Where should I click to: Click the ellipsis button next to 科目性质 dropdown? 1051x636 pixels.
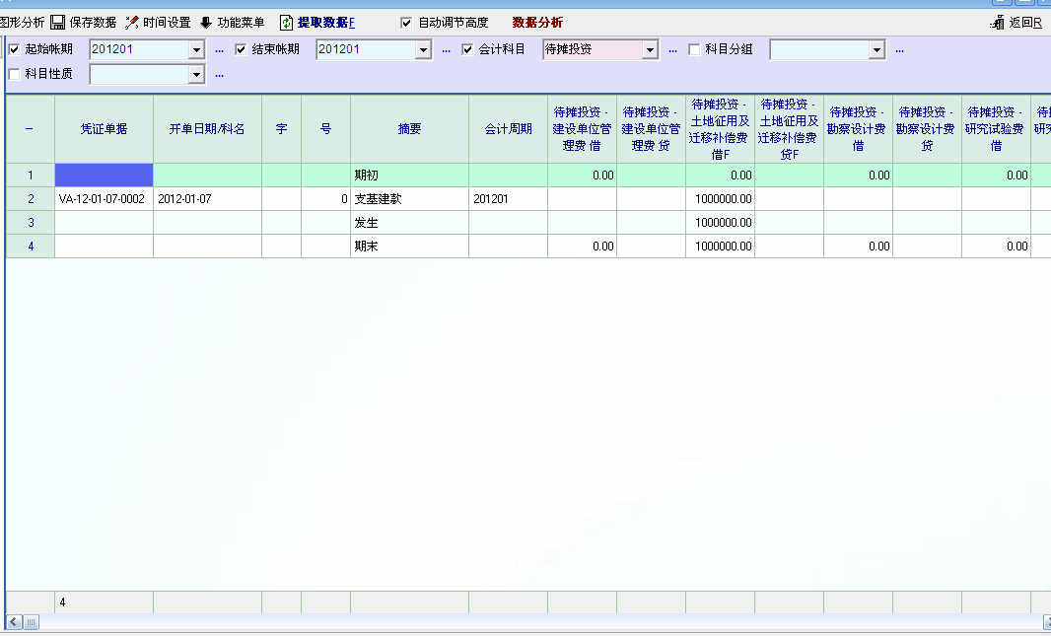(x=219, y=74)
